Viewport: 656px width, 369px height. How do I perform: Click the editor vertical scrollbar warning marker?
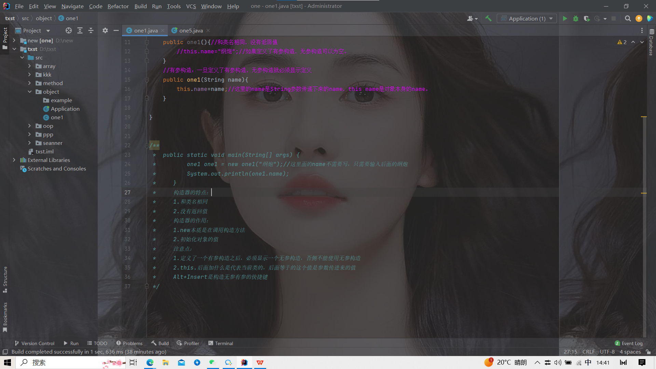644,117
